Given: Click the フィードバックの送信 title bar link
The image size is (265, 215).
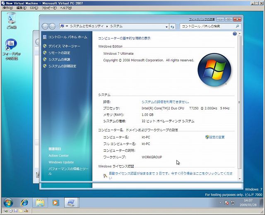Looking at the screenshot, I should click(202, 19).
